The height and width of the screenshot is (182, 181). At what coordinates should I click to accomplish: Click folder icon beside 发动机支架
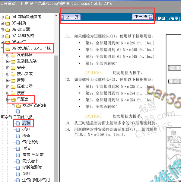[13, 62]
